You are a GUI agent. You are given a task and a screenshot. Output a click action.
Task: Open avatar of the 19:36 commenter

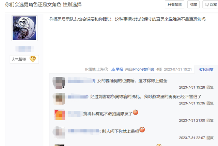tap(59, 99)
